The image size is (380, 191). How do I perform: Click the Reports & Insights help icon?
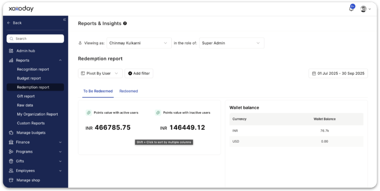(x=125, y=23)
